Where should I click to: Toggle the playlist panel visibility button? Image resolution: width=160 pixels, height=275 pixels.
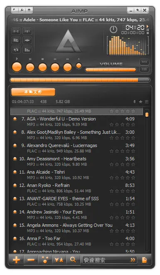click(144, 69)
